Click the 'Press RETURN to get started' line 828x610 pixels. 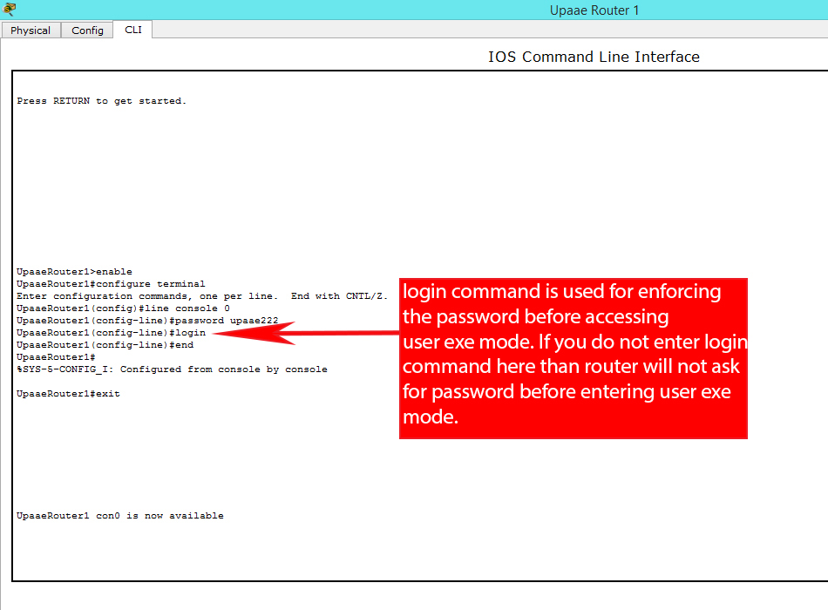point(101,101)
